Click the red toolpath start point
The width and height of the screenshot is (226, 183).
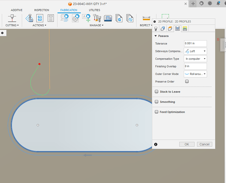point(39,64)
